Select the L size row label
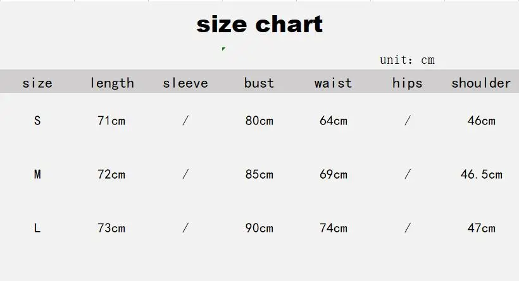The width and height of the screenshot is (519, 281). click(37, 227)
